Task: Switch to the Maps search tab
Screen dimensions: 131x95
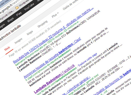Action: tap(30, 33)
